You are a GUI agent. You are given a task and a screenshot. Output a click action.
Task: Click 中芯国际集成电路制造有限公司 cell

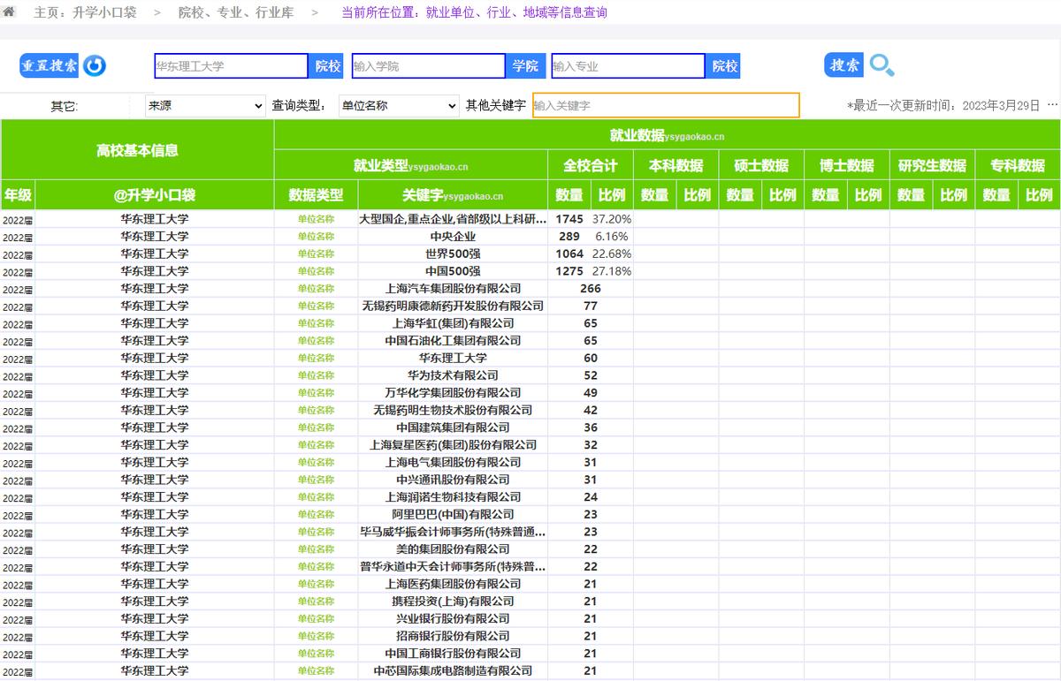click(x=453, y=670)
